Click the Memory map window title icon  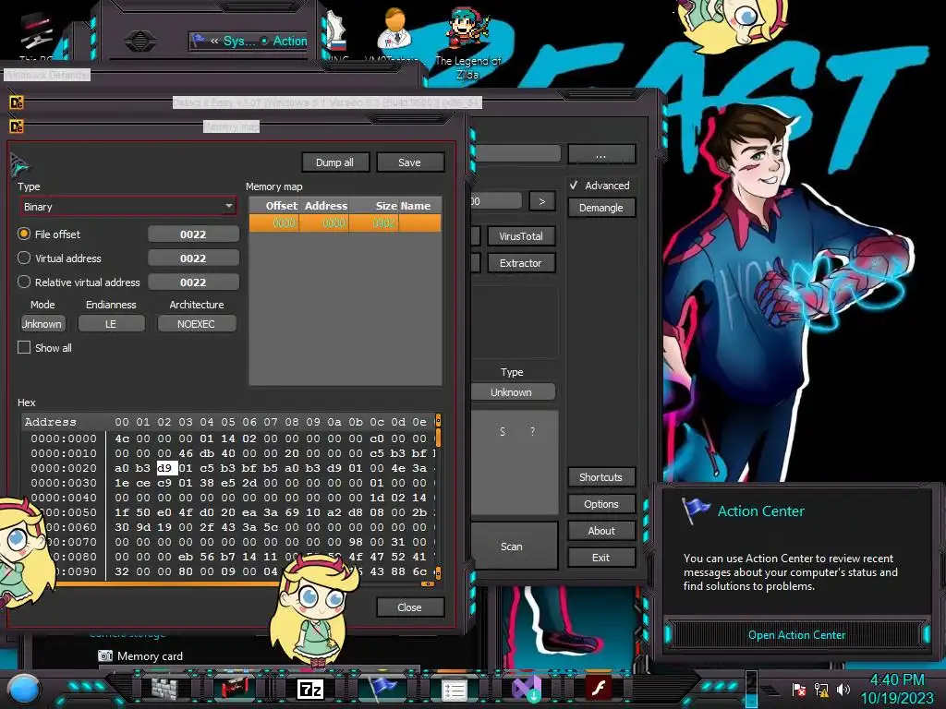click(17, 126)
